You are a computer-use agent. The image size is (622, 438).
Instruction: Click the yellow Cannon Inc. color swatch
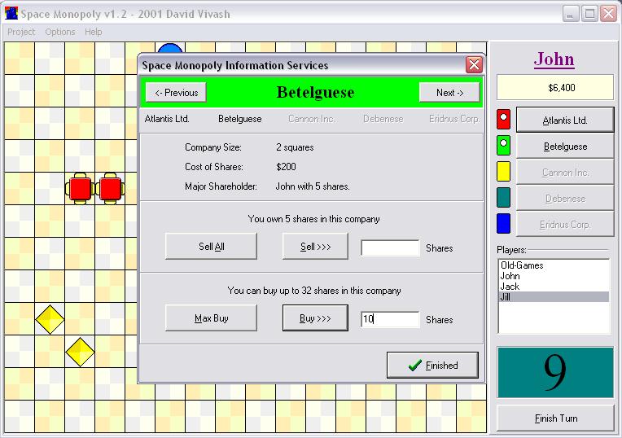click(x=503, y=172)
